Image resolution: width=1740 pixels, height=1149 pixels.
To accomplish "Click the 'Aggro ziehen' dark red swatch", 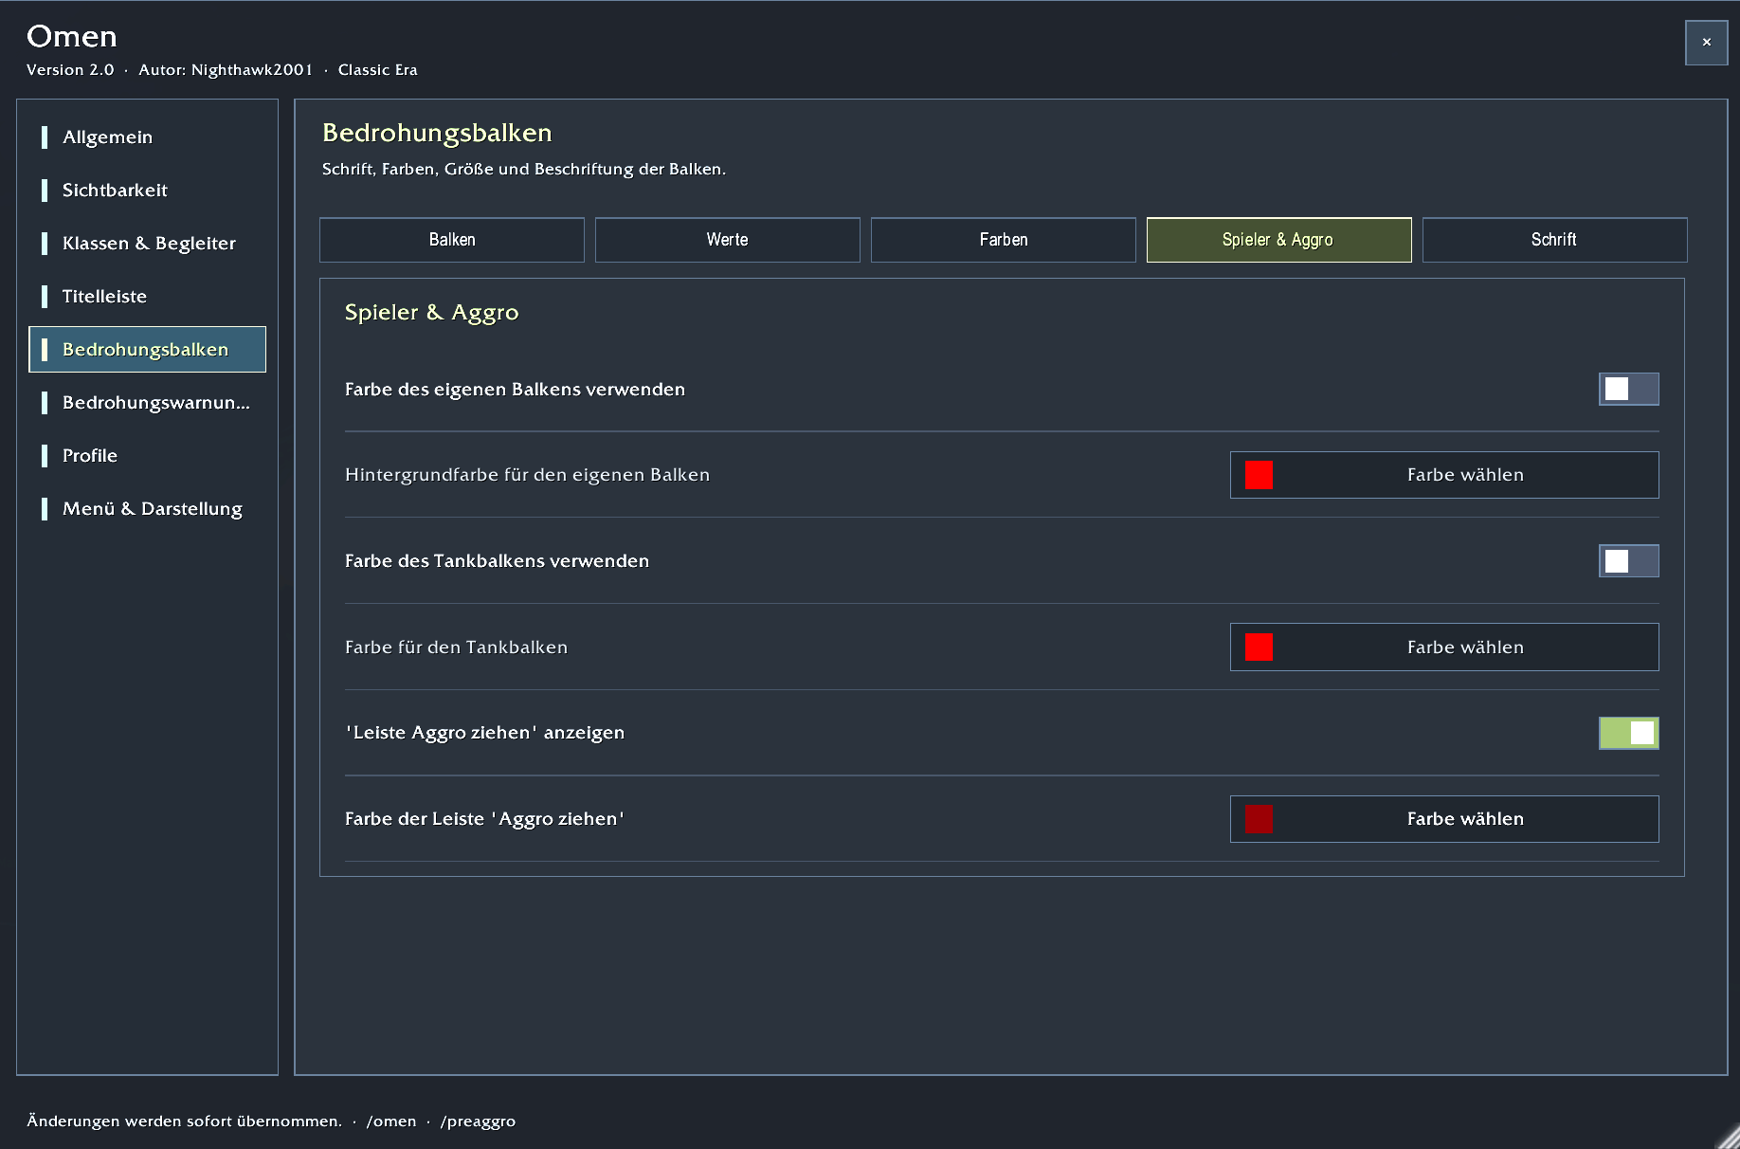I will (1259, 819).
